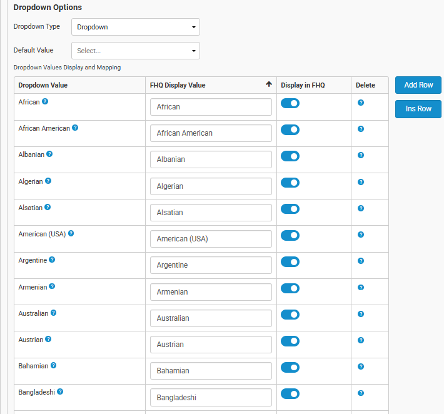Click Delete column icon in Austrian row
This screenshot has width=444, height=414.
point(361,340)
